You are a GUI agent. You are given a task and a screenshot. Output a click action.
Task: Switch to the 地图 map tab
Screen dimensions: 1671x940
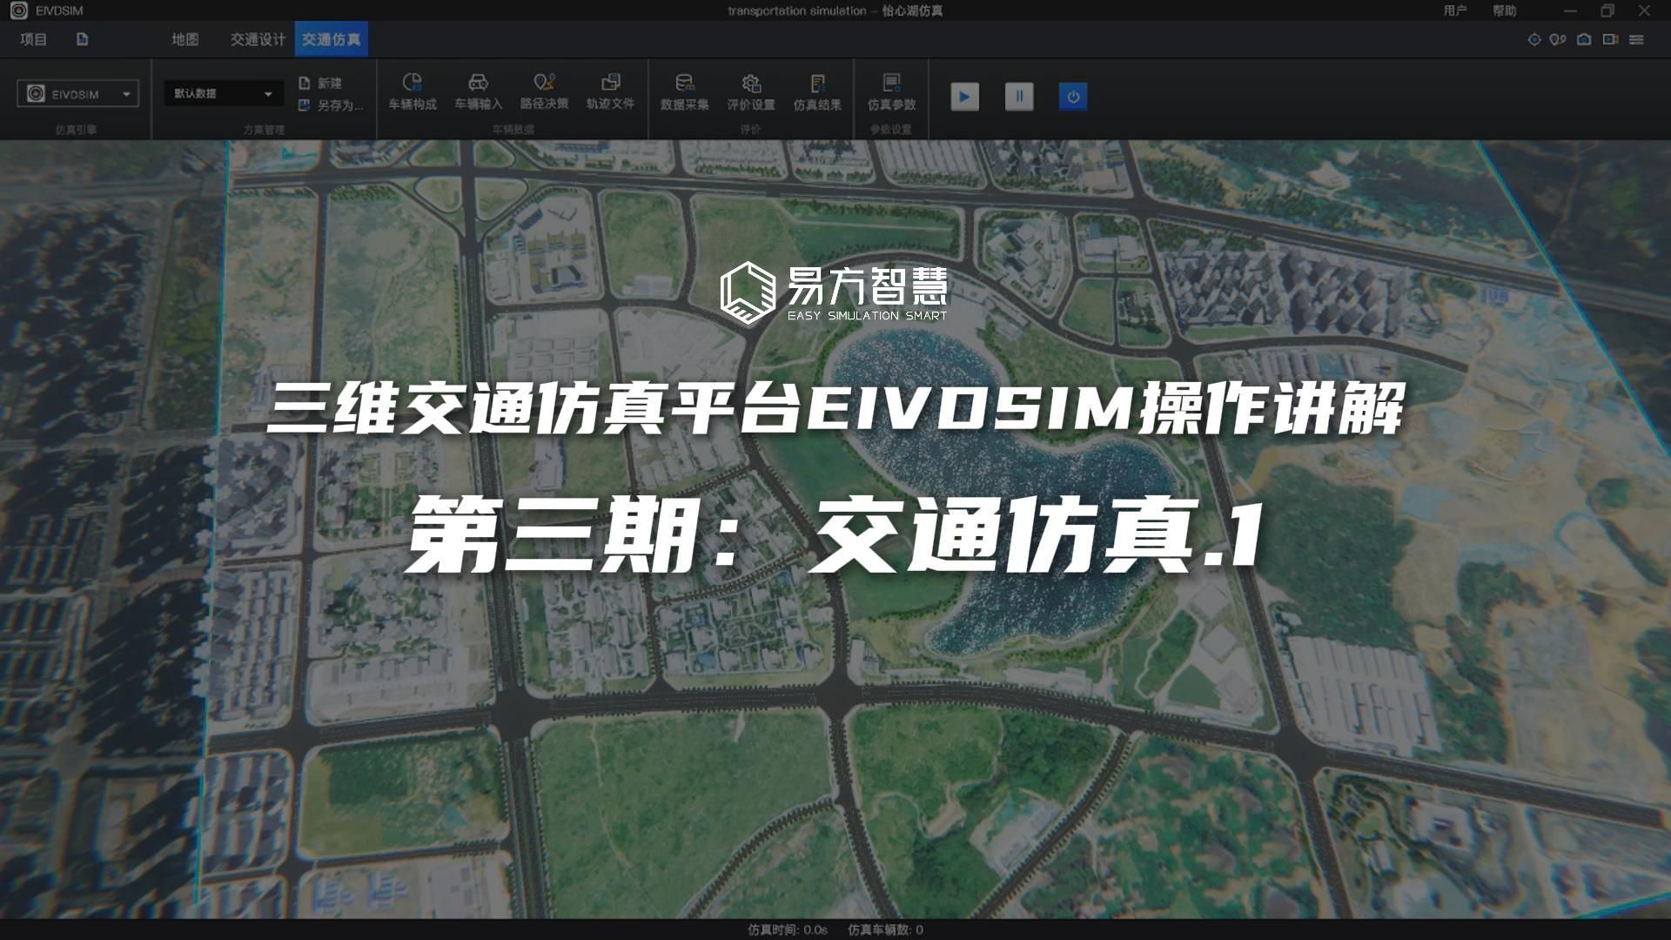185,39
